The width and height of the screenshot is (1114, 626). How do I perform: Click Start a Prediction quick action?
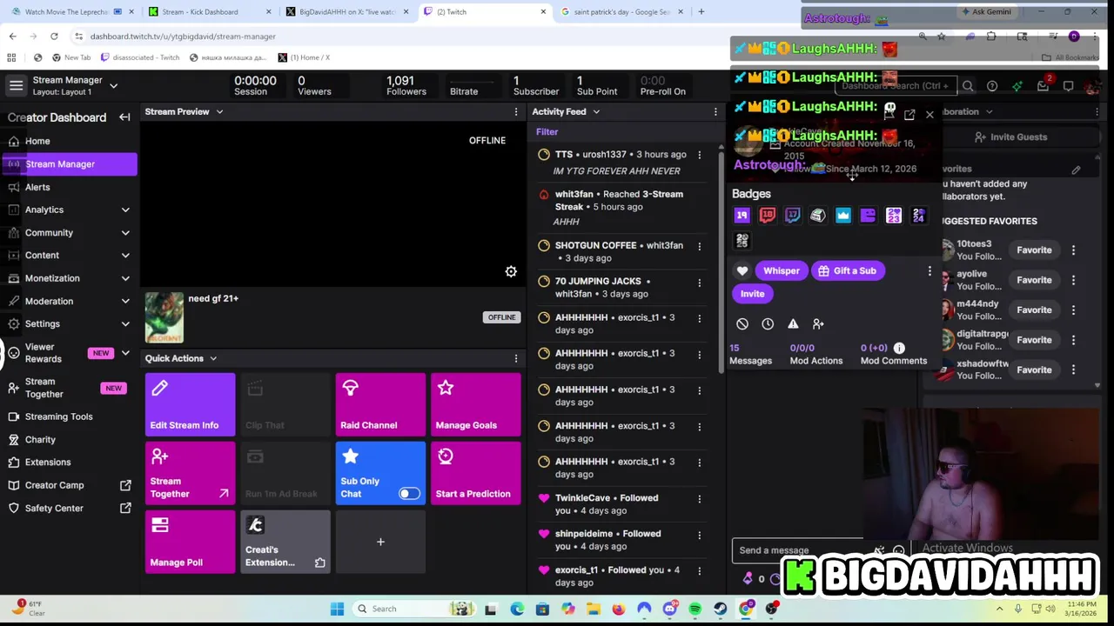(476, 473)
